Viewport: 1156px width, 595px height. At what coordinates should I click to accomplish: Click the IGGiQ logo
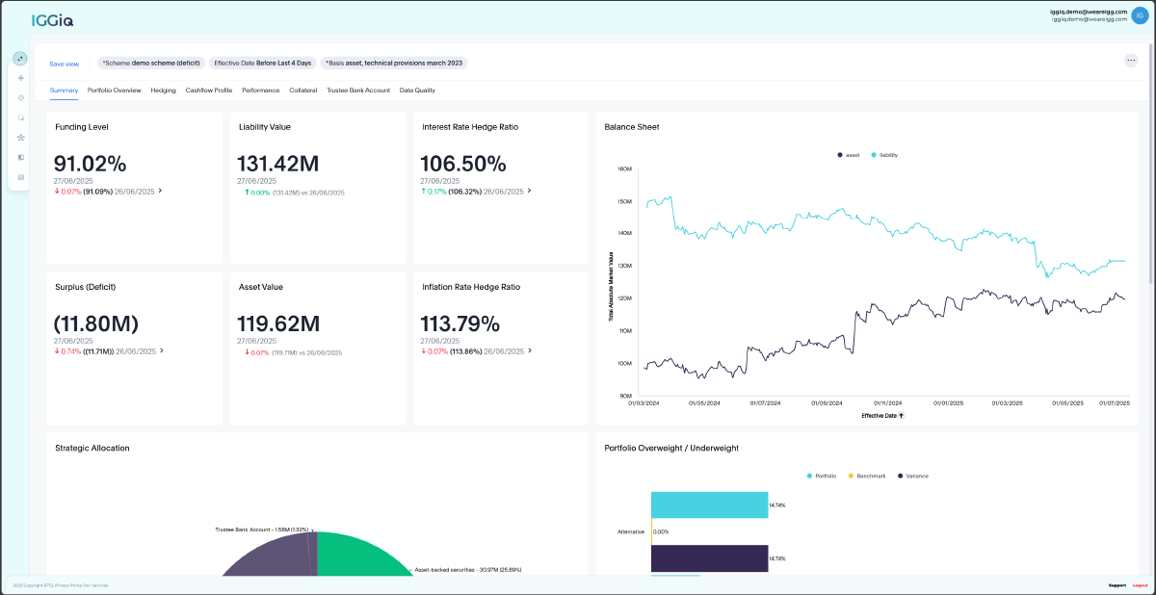(53, 19)
